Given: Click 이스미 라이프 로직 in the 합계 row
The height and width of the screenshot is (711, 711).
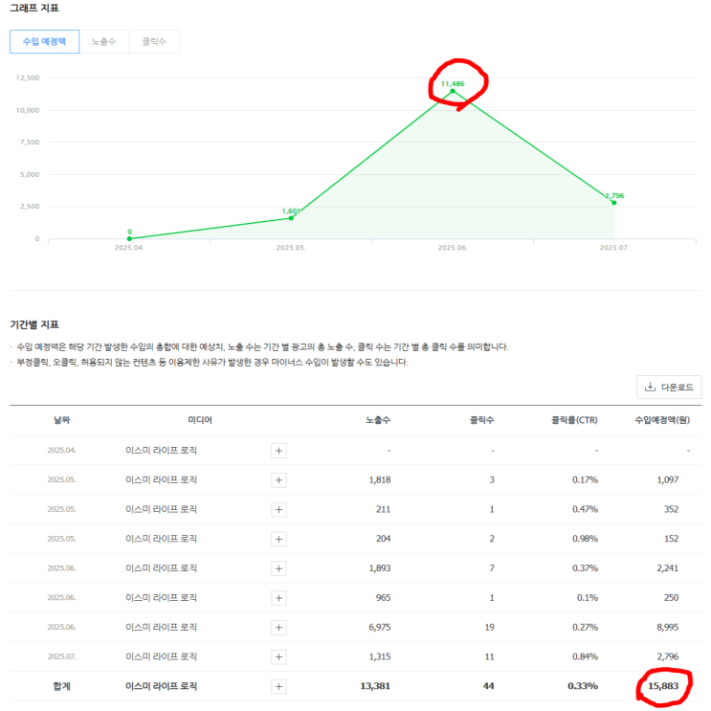Looking at the screenshot, I should 161,686.
